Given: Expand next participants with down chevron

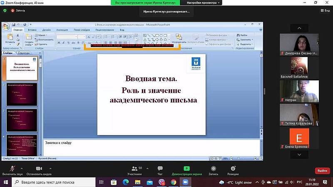Looking at the screenshot, I should point(299,154).
